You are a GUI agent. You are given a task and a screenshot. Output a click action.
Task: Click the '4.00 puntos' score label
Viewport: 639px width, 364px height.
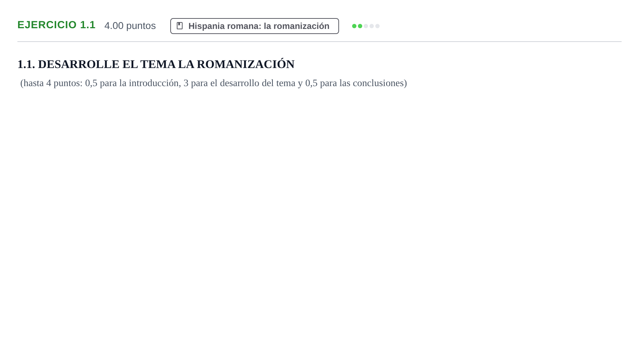130,26
